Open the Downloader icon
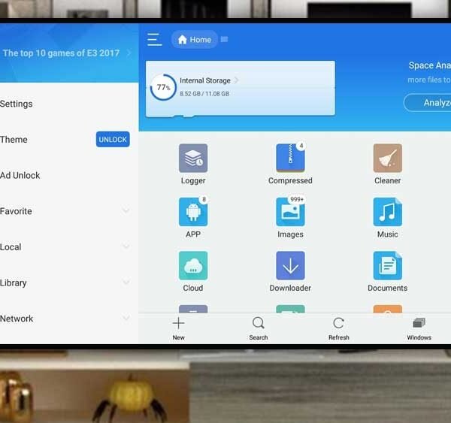This screenshot has width=451, height=423. (290, 265)
